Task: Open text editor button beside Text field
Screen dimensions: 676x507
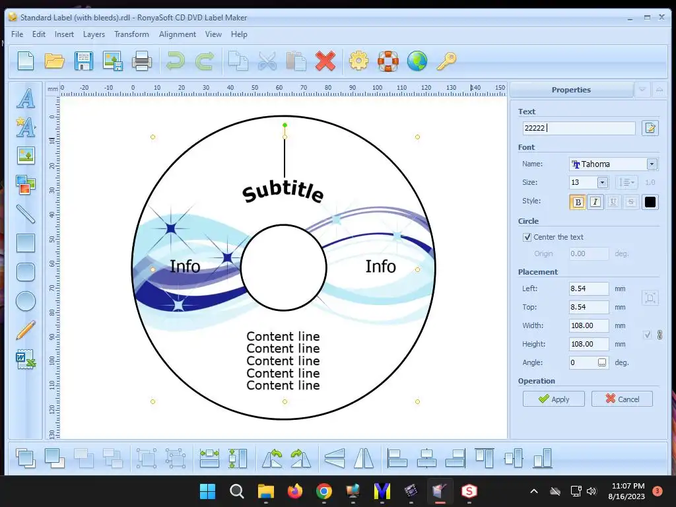Action: pyautogui.click(x=650, y=128)
